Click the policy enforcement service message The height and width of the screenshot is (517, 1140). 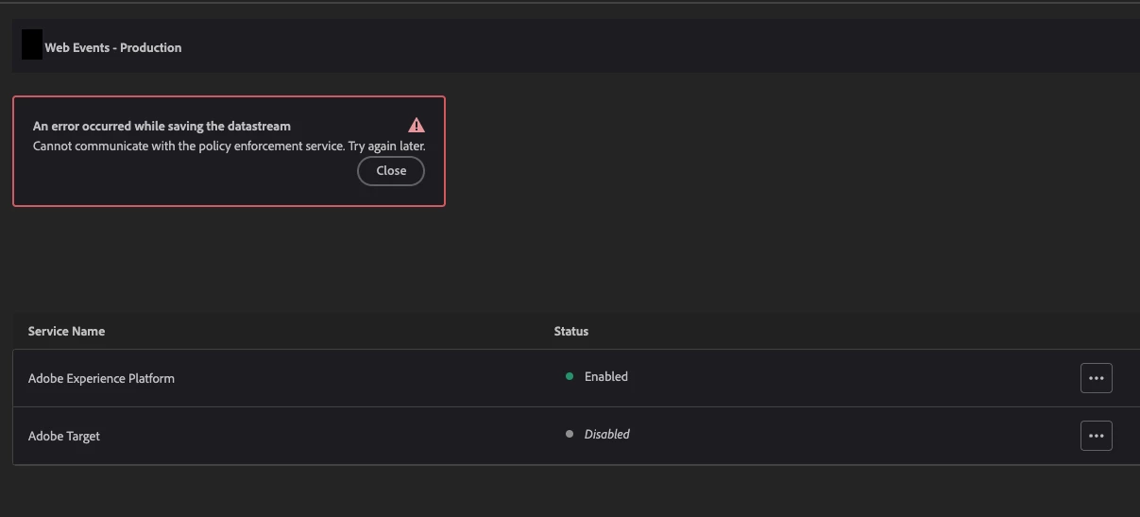(x=230, y=146)
